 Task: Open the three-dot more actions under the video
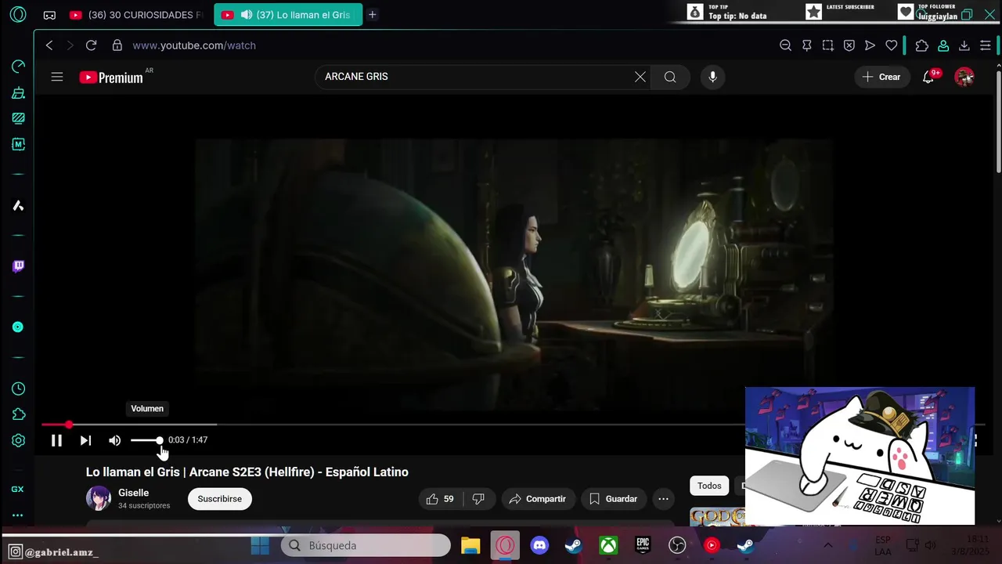[x=663, y=499]
